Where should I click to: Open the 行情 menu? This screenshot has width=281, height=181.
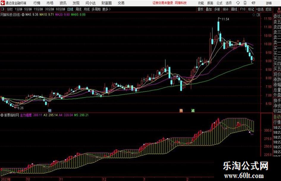[37, 3]
